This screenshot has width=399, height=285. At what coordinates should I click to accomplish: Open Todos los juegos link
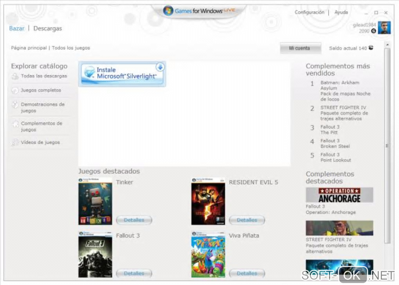71,48
